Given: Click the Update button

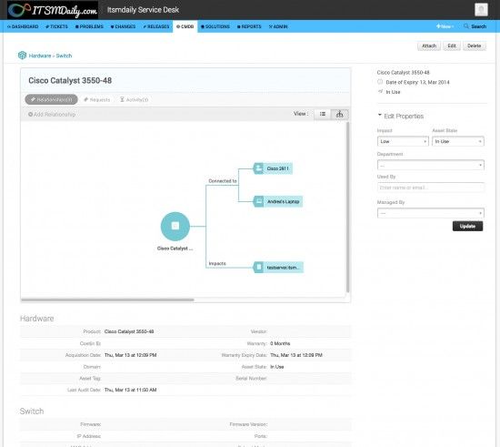Looking at the screenshot, I should (x=467, y=226).
